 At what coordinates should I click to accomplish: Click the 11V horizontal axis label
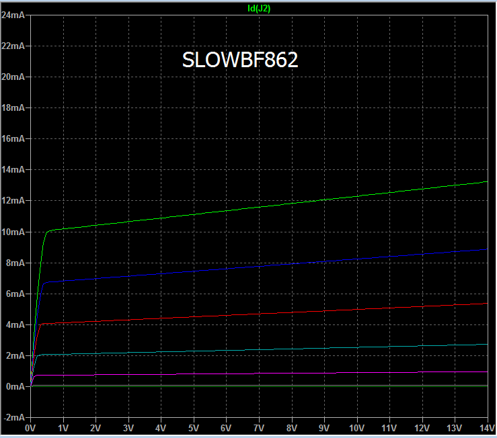pyautogui.click(x=389, y=428)
